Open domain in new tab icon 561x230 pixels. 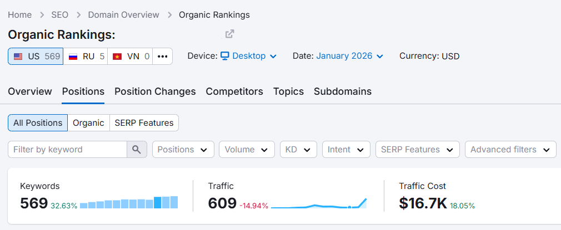point(230,34)
